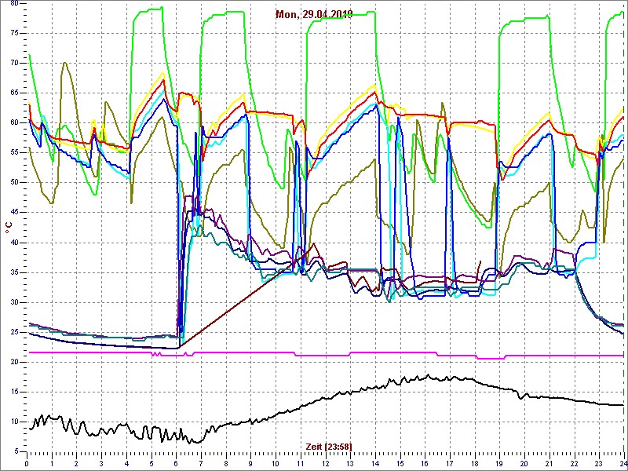Select hour 12 on the time axis
The width and height of the screenshot is (628, 471).
point(325,463)
